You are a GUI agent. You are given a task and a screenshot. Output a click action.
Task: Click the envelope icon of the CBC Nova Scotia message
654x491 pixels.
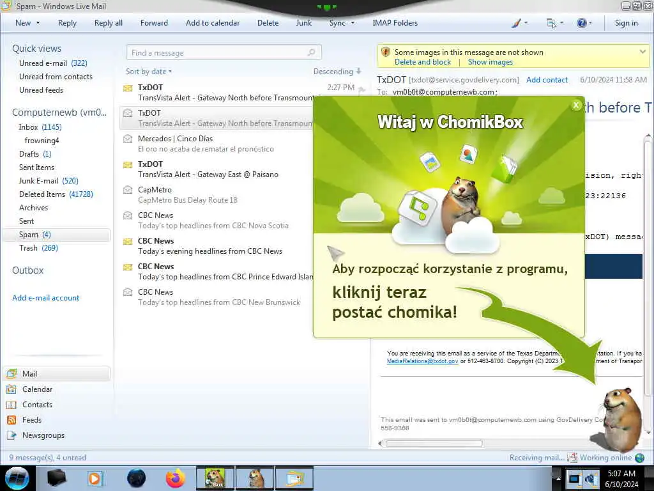[128, 216]
